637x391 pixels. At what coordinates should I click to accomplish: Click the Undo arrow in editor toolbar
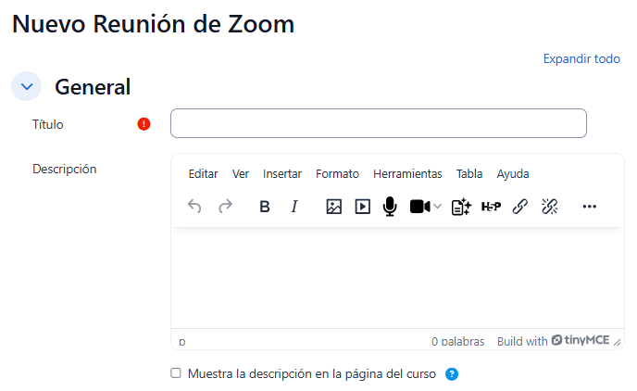point(194,207)
